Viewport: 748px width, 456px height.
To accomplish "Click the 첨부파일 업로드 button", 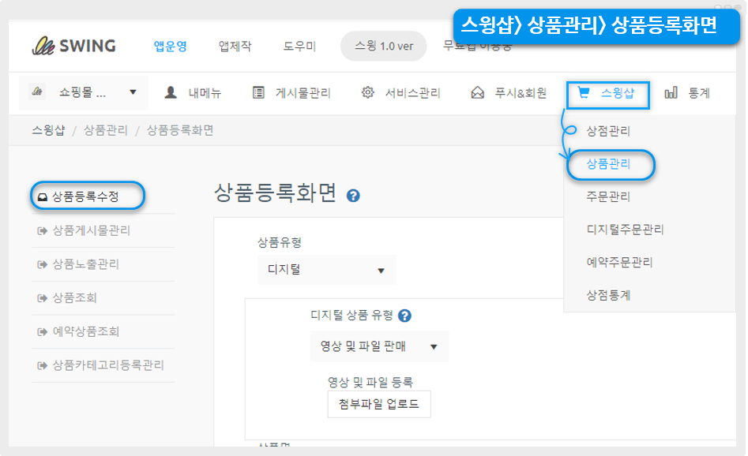I will (379, 405).
